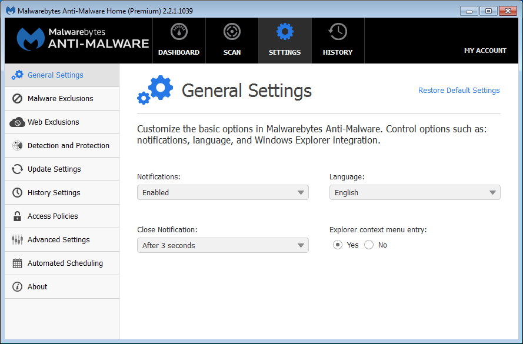Viewport: 523px width, 344px height.
Task: Click the 'Customize the basic options' description text
Action: click(312, 135)
